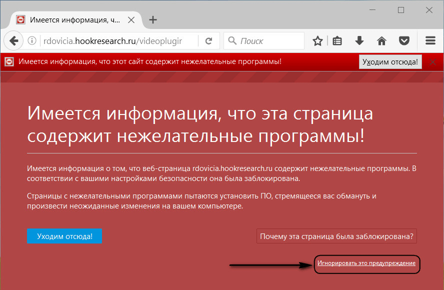444x290 pixels.
Task: Go to the home page icon
Action: [x=382, y=40]
